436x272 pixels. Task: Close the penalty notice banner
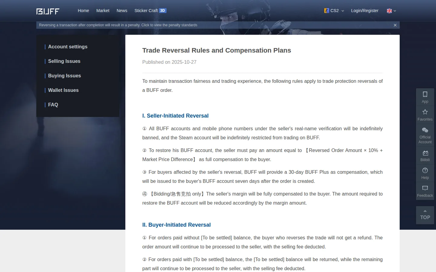click(x=395, y=25)
